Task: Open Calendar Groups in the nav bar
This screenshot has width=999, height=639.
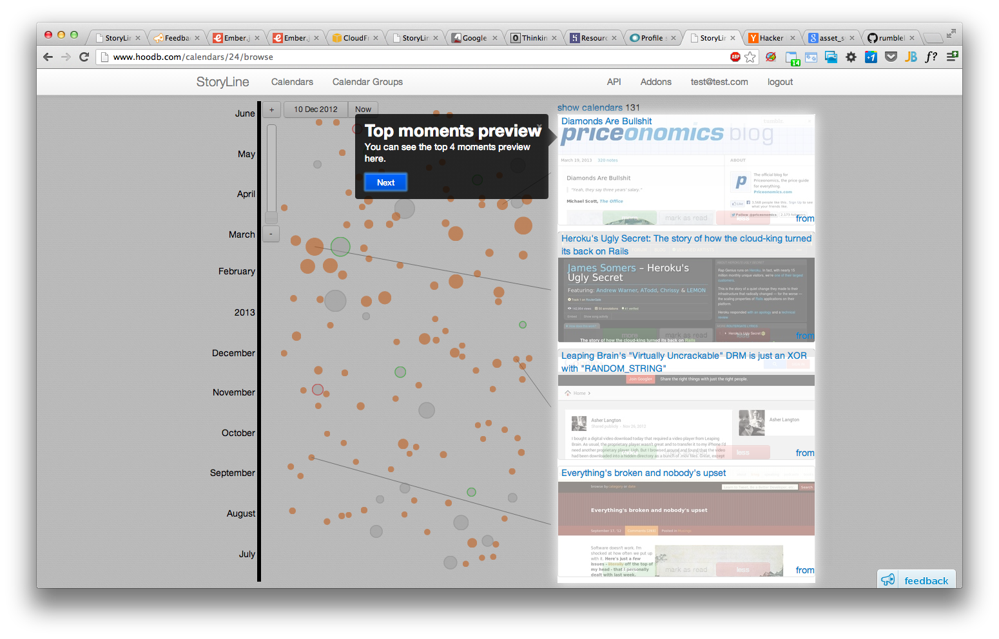Action: pyautogui.click(x=367, y=82)
